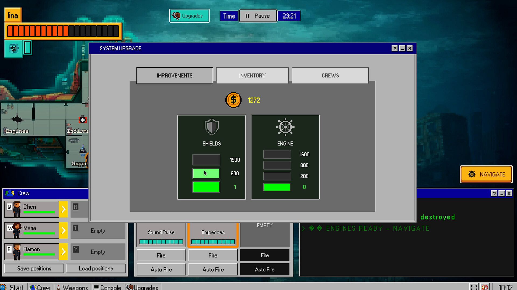Image resolution: width=517 pixels, height=290 pixels.
Task: Click the Engine wheel icon
Action: [x=285, y=127]
